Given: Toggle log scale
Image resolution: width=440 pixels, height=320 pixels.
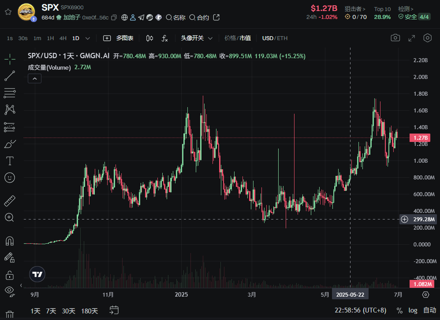Looking at the screenshot, I should coord(413,310).
